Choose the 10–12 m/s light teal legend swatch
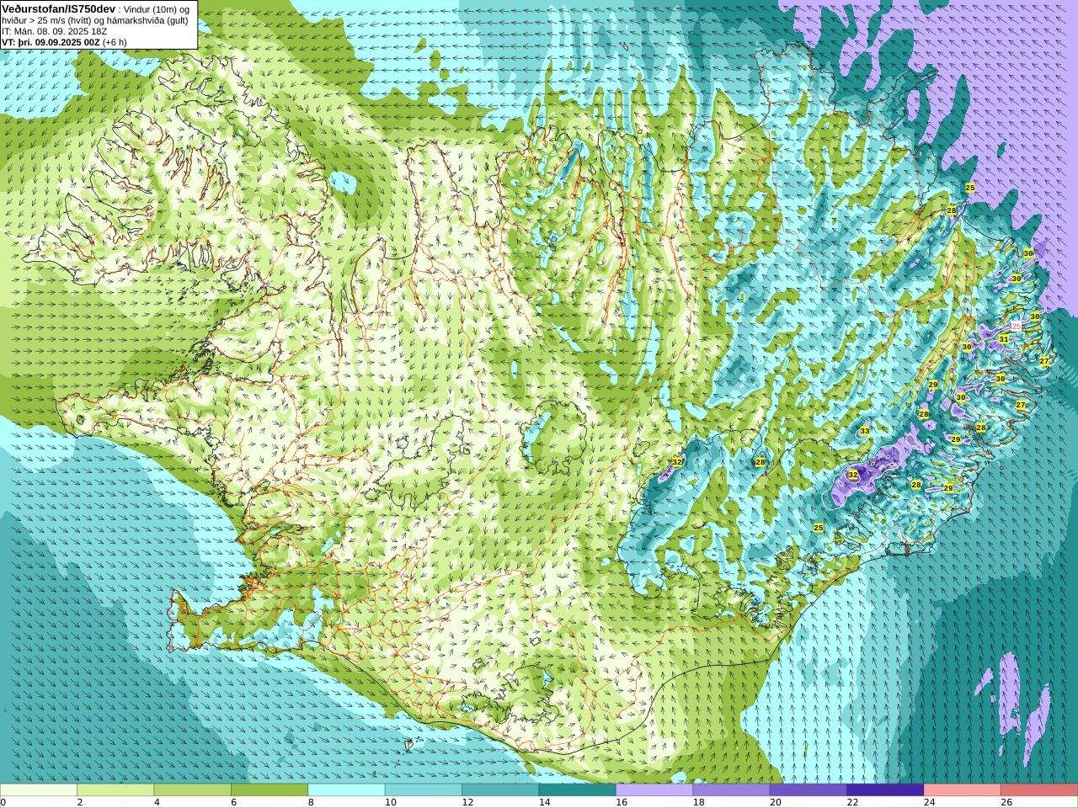Image resolution: width=1078 pixels, height=808 pixels. point(424,790)
